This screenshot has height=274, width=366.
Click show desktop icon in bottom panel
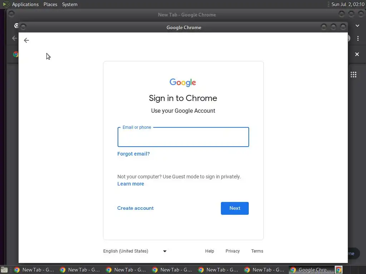[4, 270]
